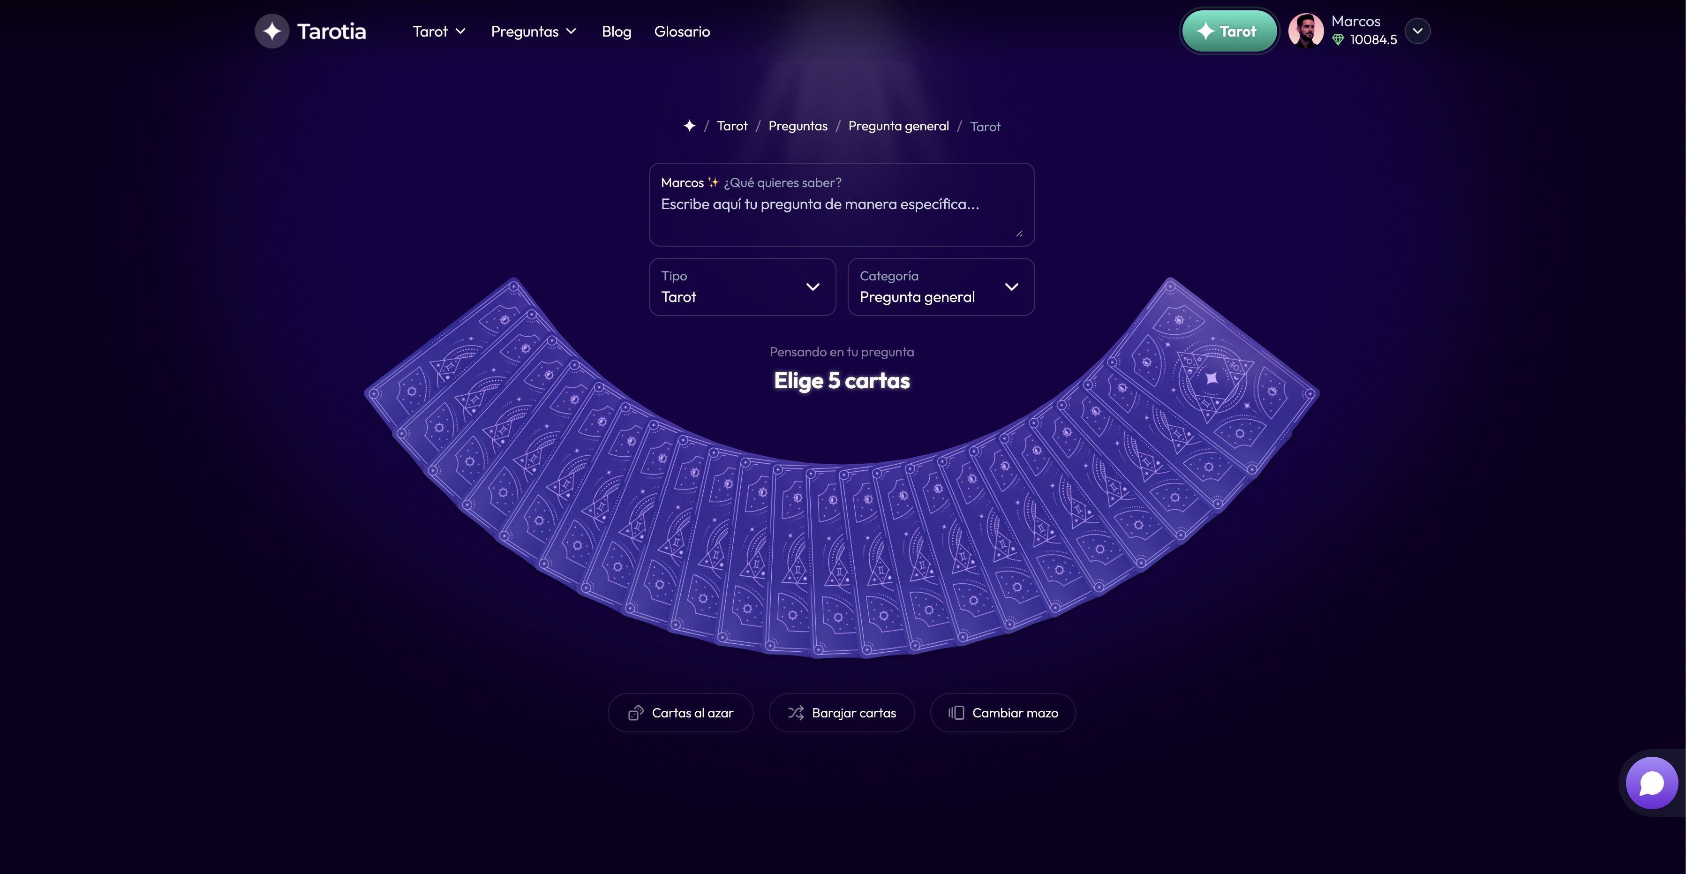The width and height of the screenshot is (1686, 874).
Task: Click the breadcrumb home star icon
Action: click(x=689, y=126)
